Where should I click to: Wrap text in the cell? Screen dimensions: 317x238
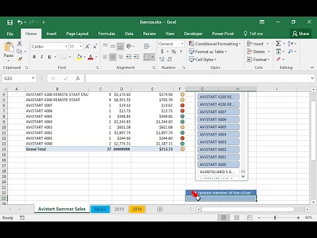pos(147,46)
